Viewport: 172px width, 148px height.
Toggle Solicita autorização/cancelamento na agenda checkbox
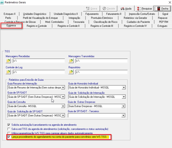pos(9,125)
